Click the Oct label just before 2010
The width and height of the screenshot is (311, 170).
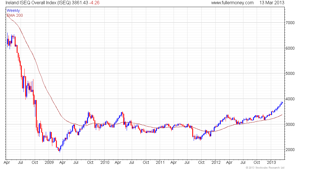coord(90,162)
